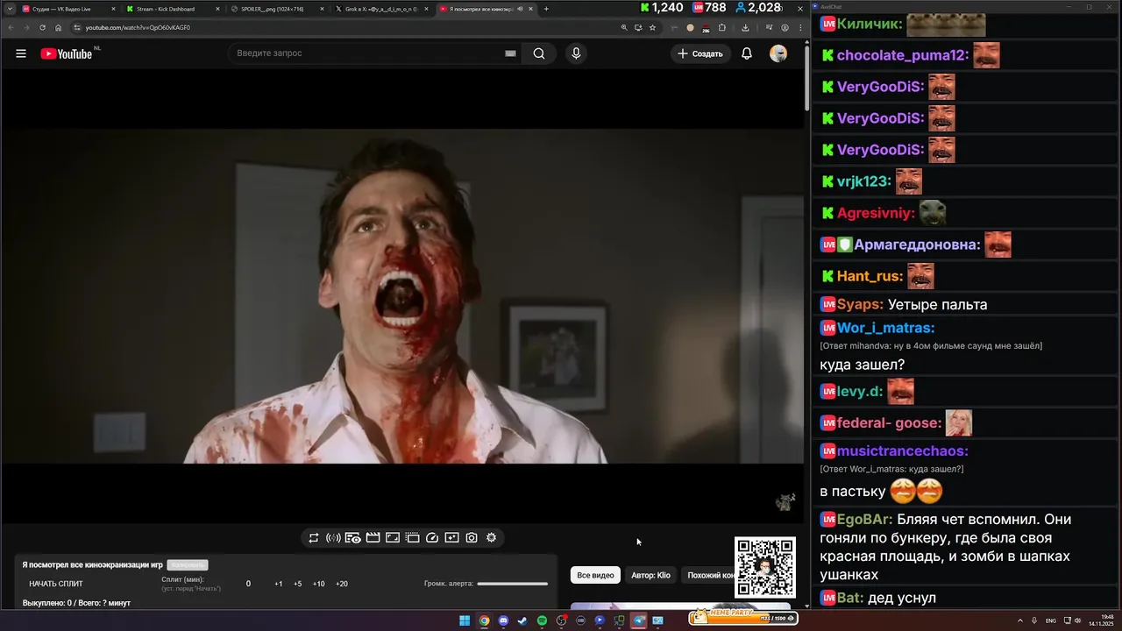Click chat message дед уснул
1122x631 pixels.
tap(902, 599)
